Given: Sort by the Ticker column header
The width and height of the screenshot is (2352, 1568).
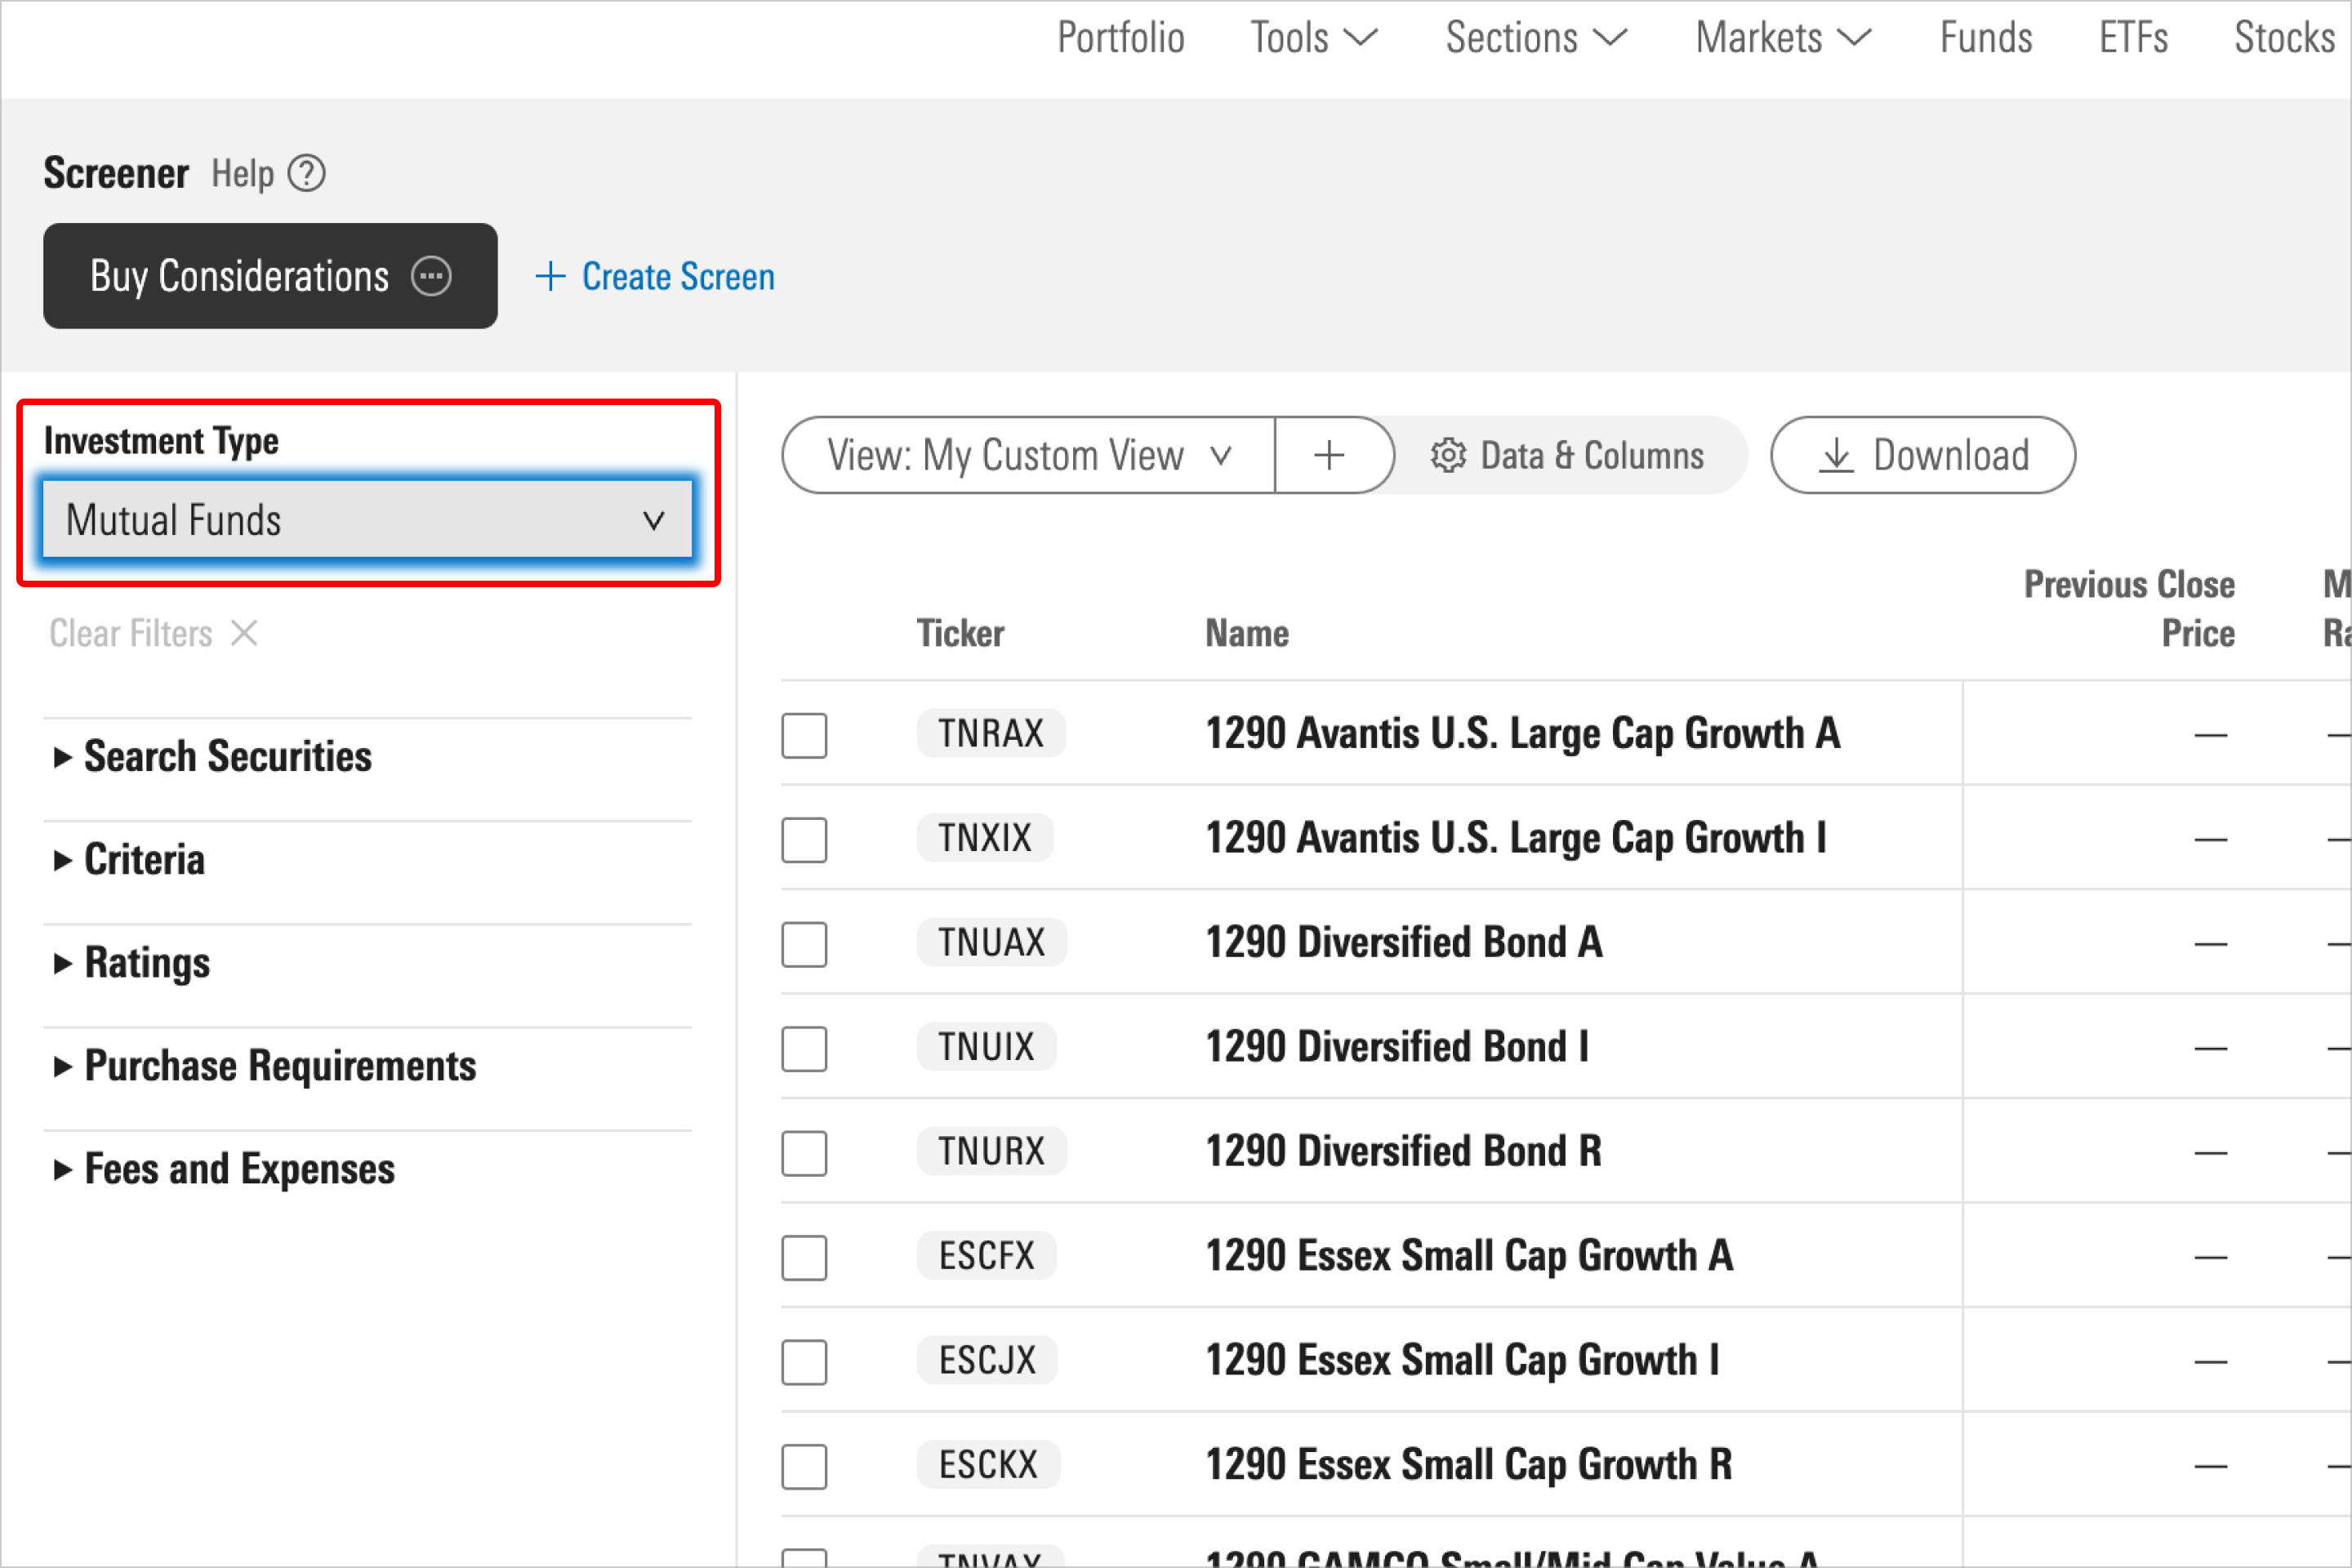Looking at the screenshot, I should click(x=960, y=633).
